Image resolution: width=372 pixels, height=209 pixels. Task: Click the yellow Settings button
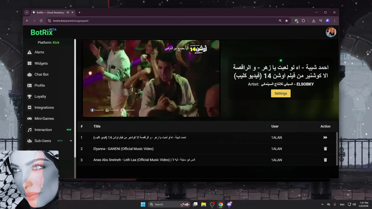point(281,93)
